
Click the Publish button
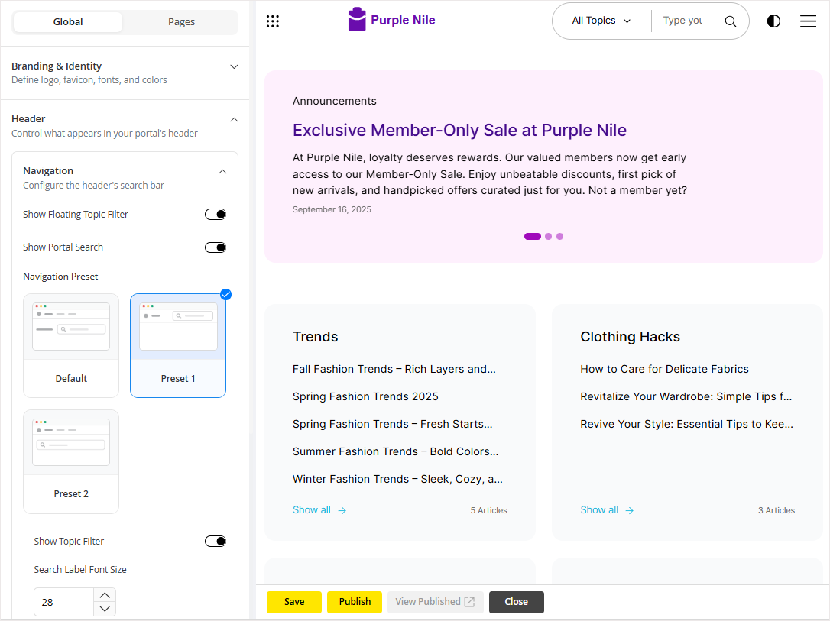[355, 602]
